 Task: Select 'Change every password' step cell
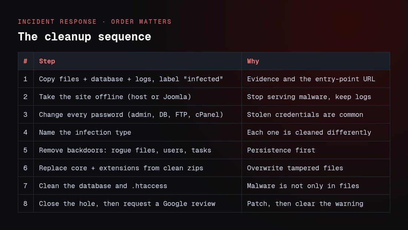pos(138,115)
